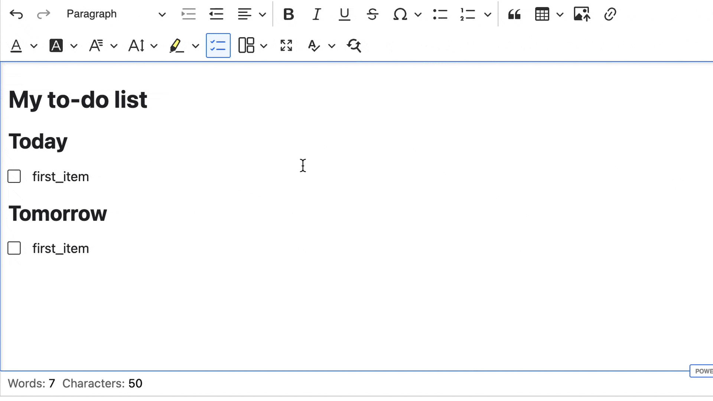Screen dimensions: 713x401
Task: Click the text alignment icon
Action: tap(245, 14)
